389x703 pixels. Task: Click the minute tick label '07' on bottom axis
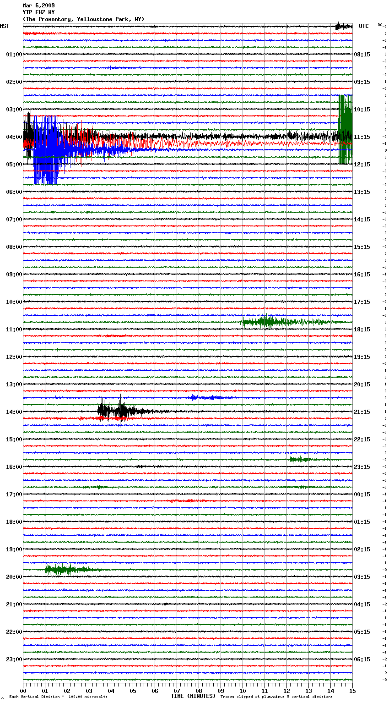pos(177,691)
